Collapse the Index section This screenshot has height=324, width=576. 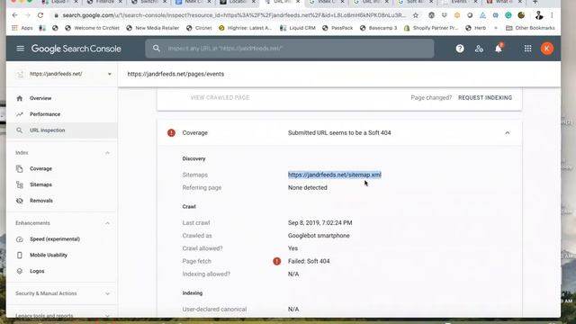[x=107, y=153]
